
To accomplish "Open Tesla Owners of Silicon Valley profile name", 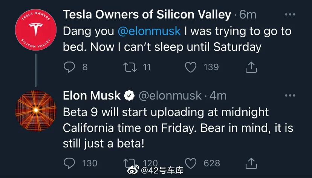I will [x=147, y=15].
